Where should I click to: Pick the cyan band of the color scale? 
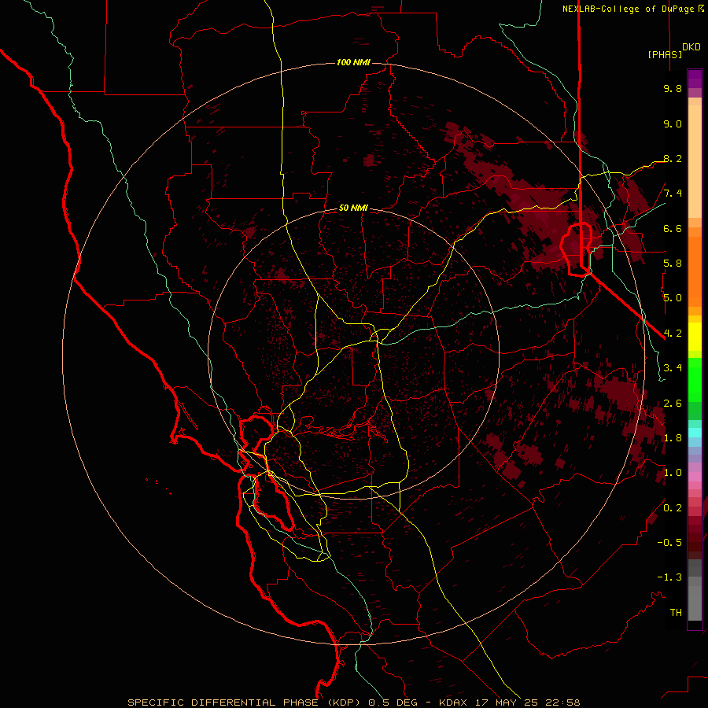pyautogui.click(x=695, y=432)
